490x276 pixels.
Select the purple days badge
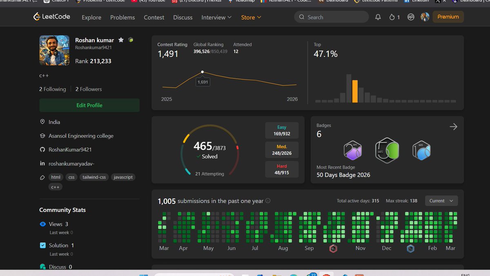[353, 150]
